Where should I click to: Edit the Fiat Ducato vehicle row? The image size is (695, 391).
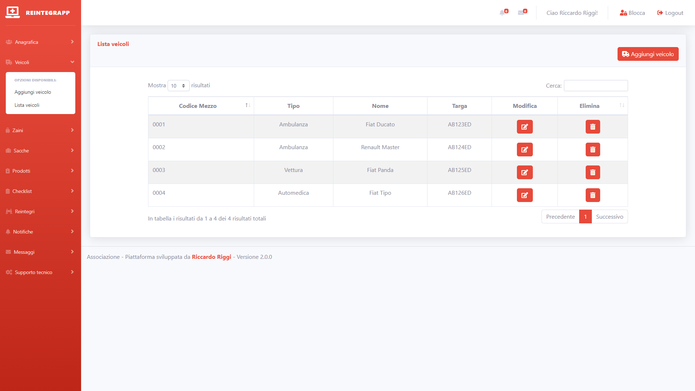[x=525, y=127]
